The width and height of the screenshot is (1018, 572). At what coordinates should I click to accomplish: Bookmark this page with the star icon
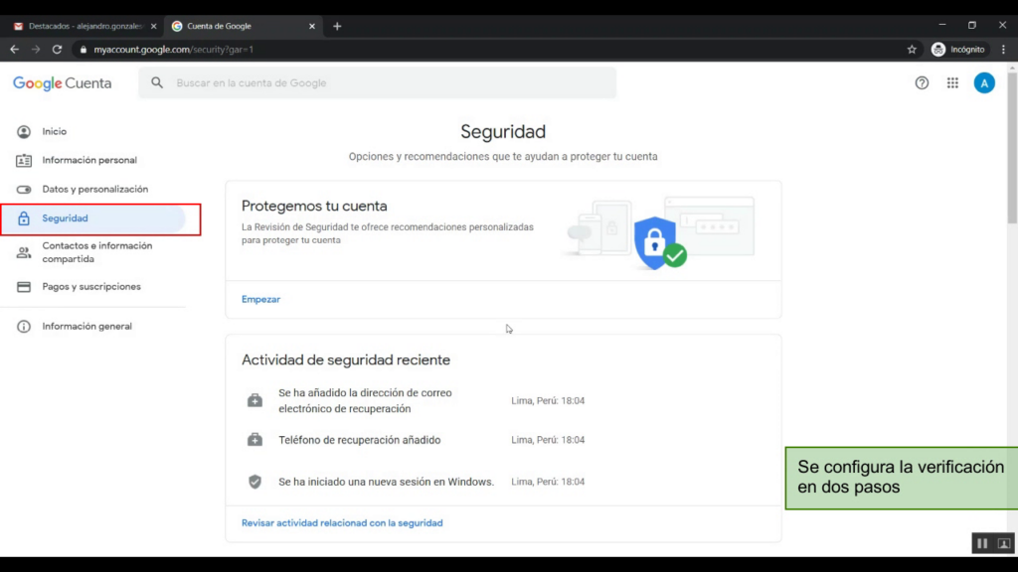[912, 50]
